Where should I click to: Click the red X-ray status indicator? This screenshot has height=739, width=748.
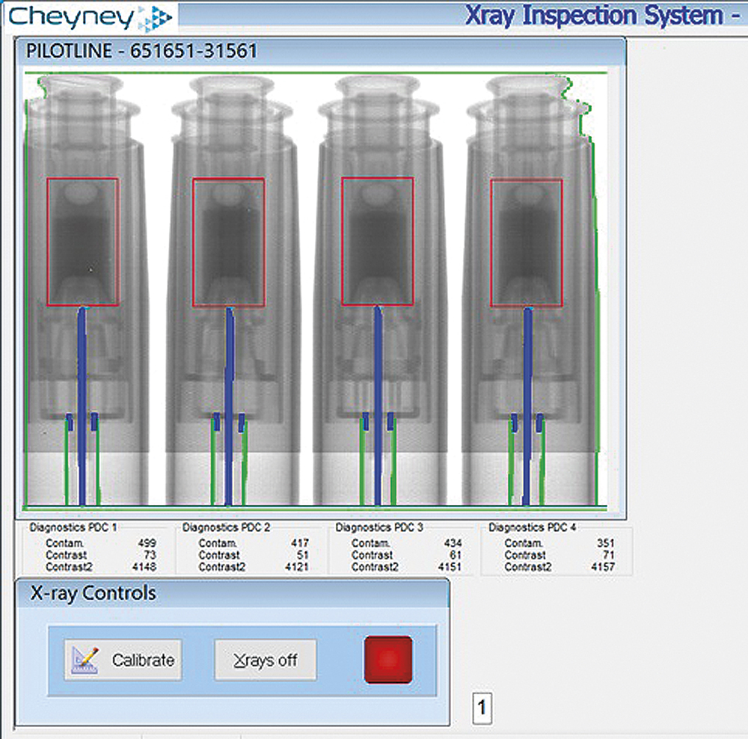[x=387, y=659]
